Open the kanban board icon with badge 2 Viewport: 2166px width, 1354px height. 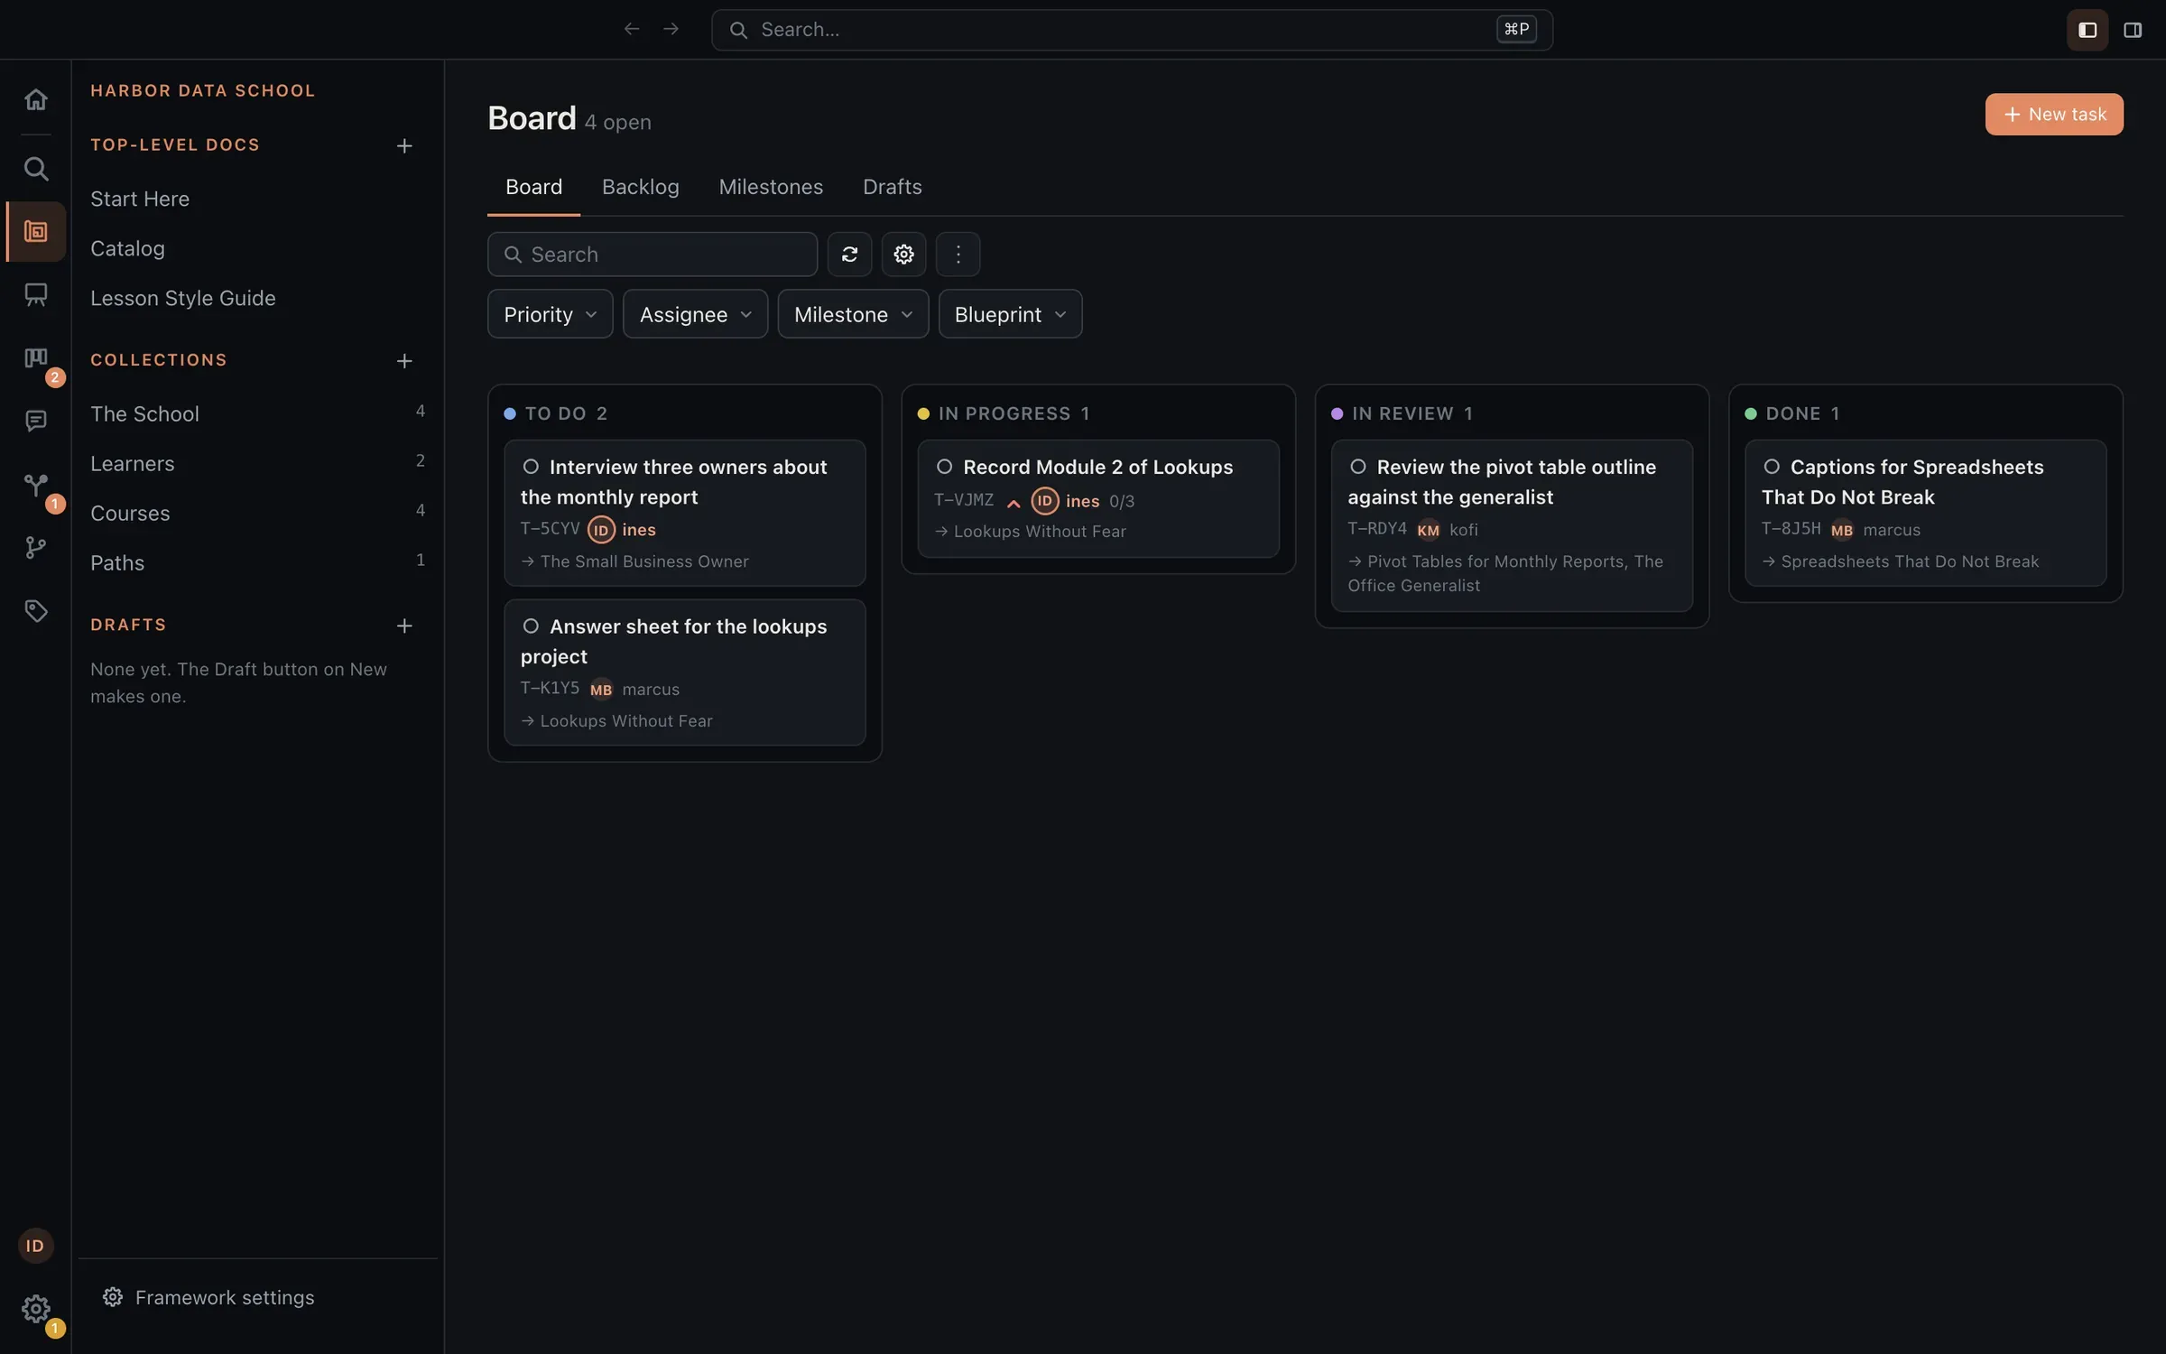(x=35, y=358)
